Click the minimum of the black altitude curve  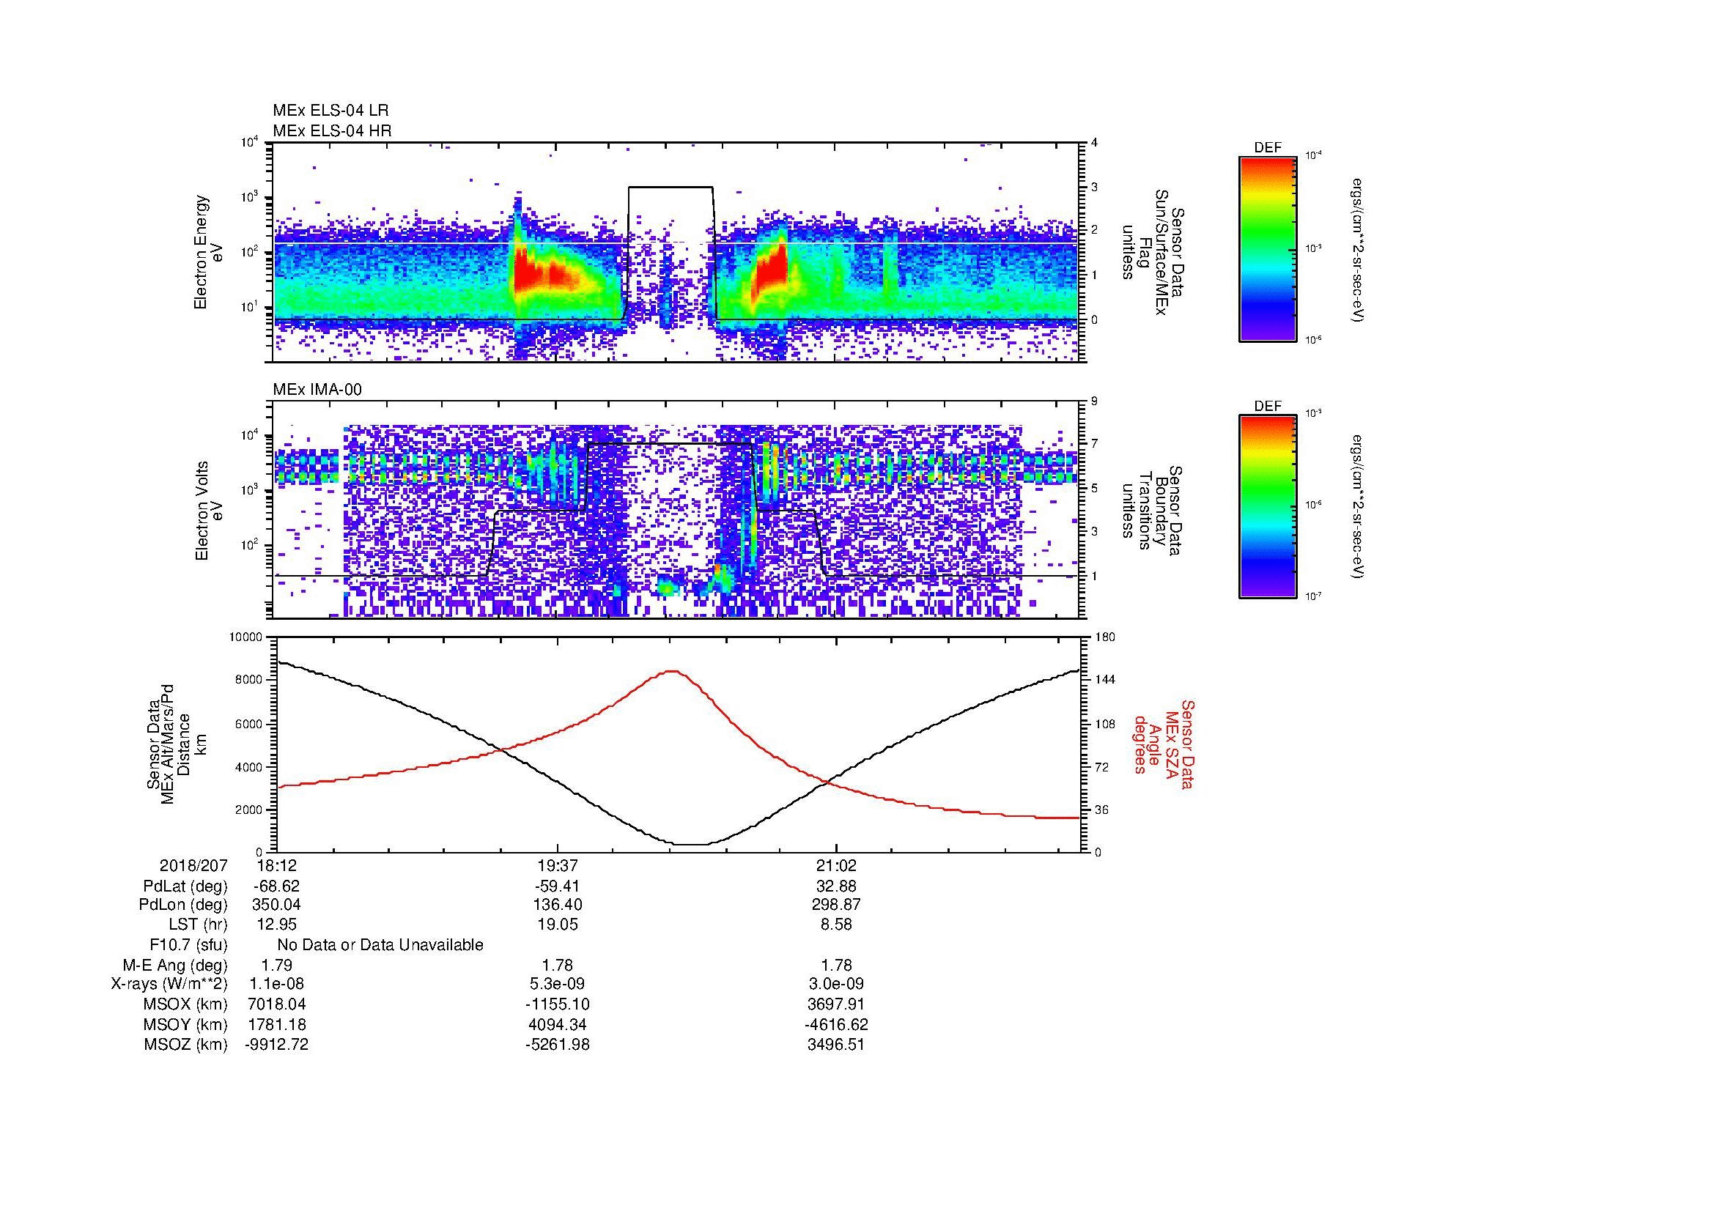tap(690, 845)
